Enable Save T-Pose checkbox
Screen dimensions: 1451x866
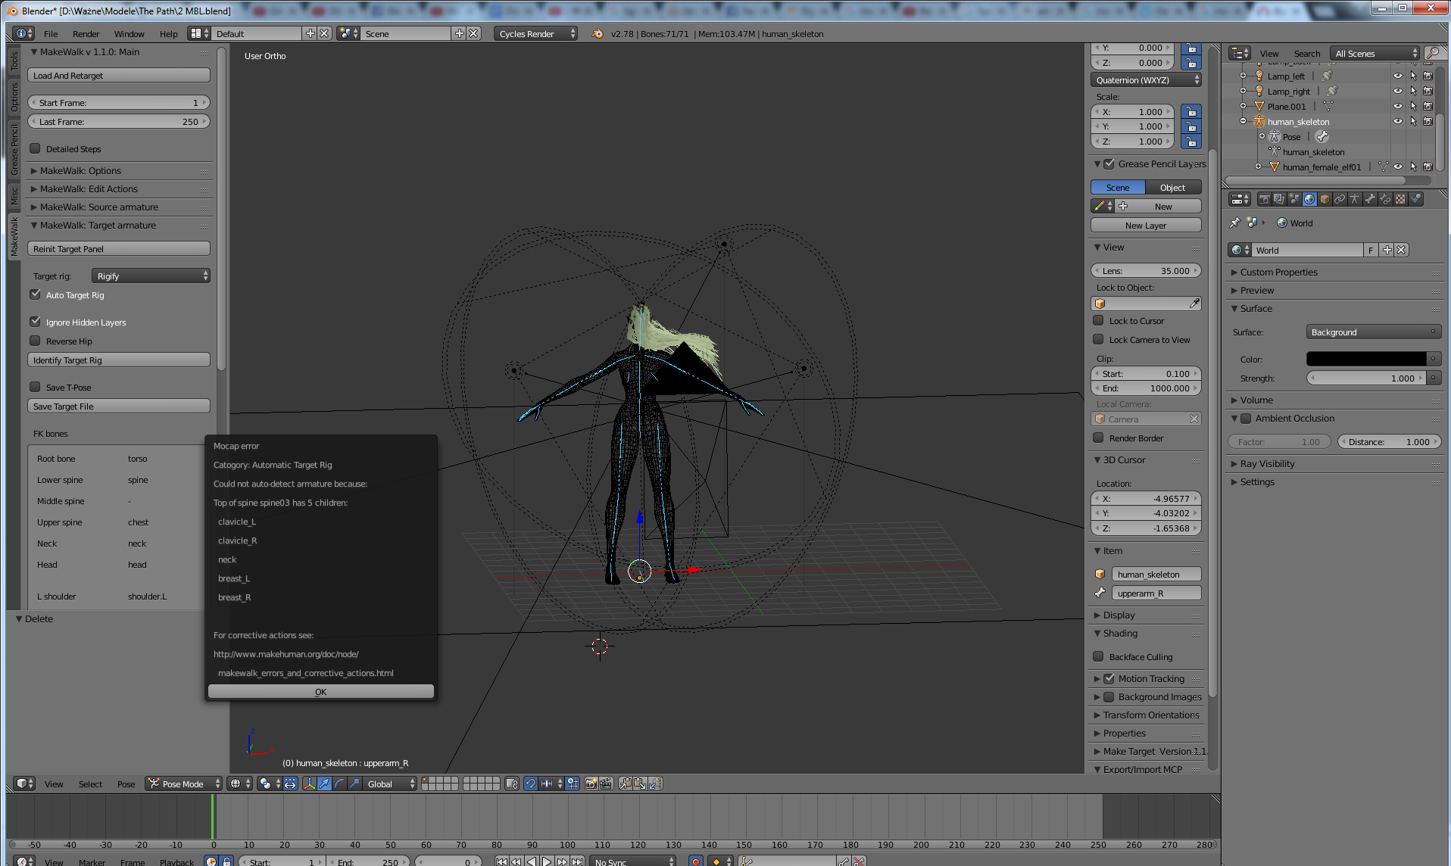coord(35,387)
